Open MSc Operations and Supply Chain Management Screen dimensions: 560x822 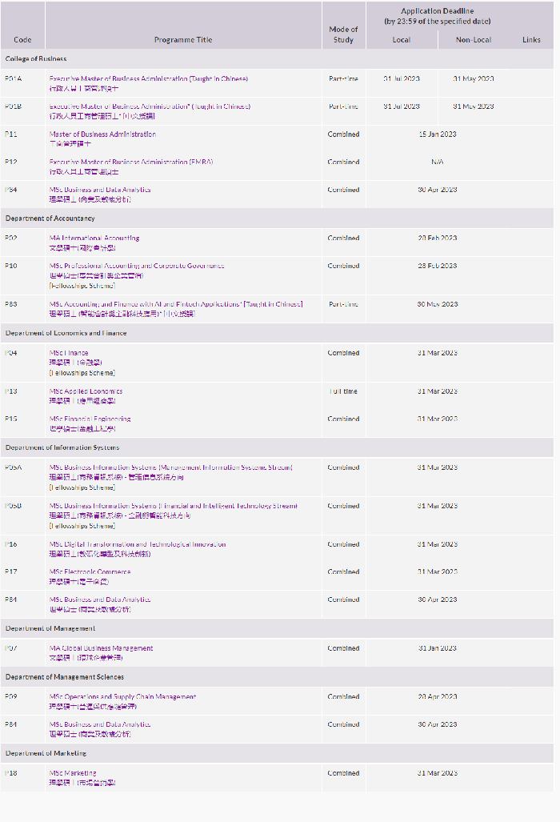pos(122,696)
